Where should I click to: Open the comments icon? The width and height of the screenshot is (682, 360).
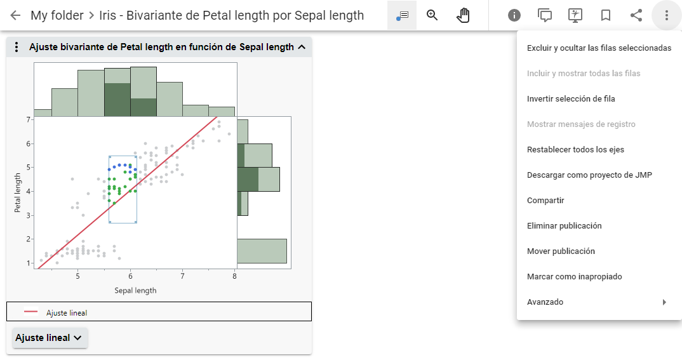544,15
